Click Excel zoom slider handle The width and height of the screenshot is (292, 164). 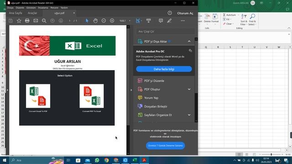(271, 154)
